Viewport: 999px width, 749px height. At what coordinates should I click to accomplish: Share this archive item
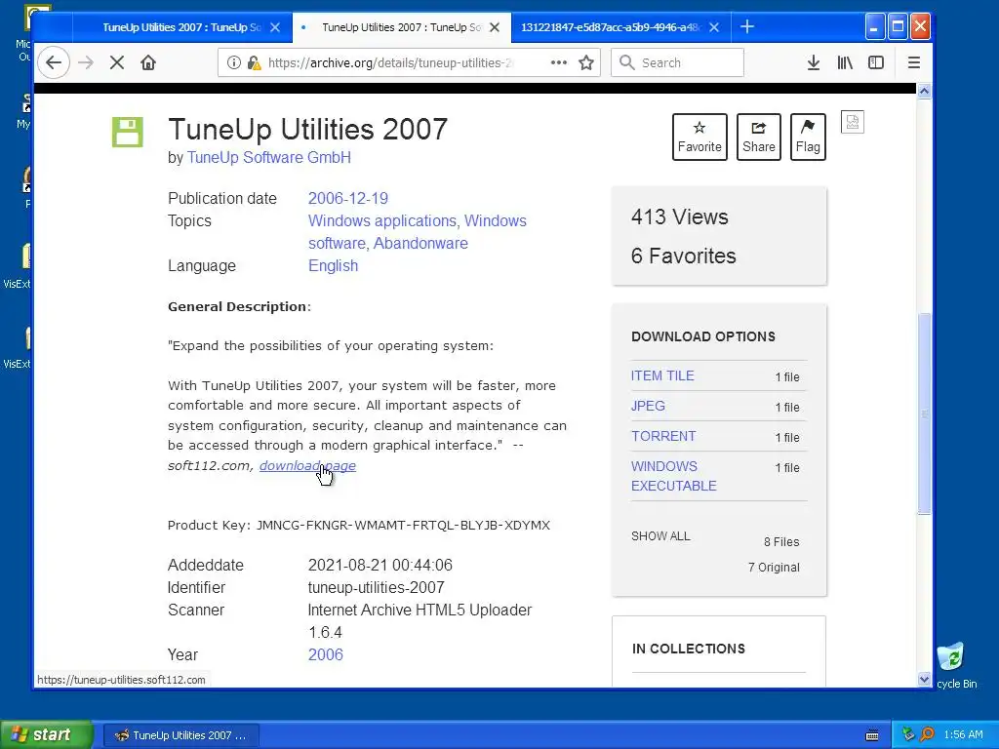[759, 137]
